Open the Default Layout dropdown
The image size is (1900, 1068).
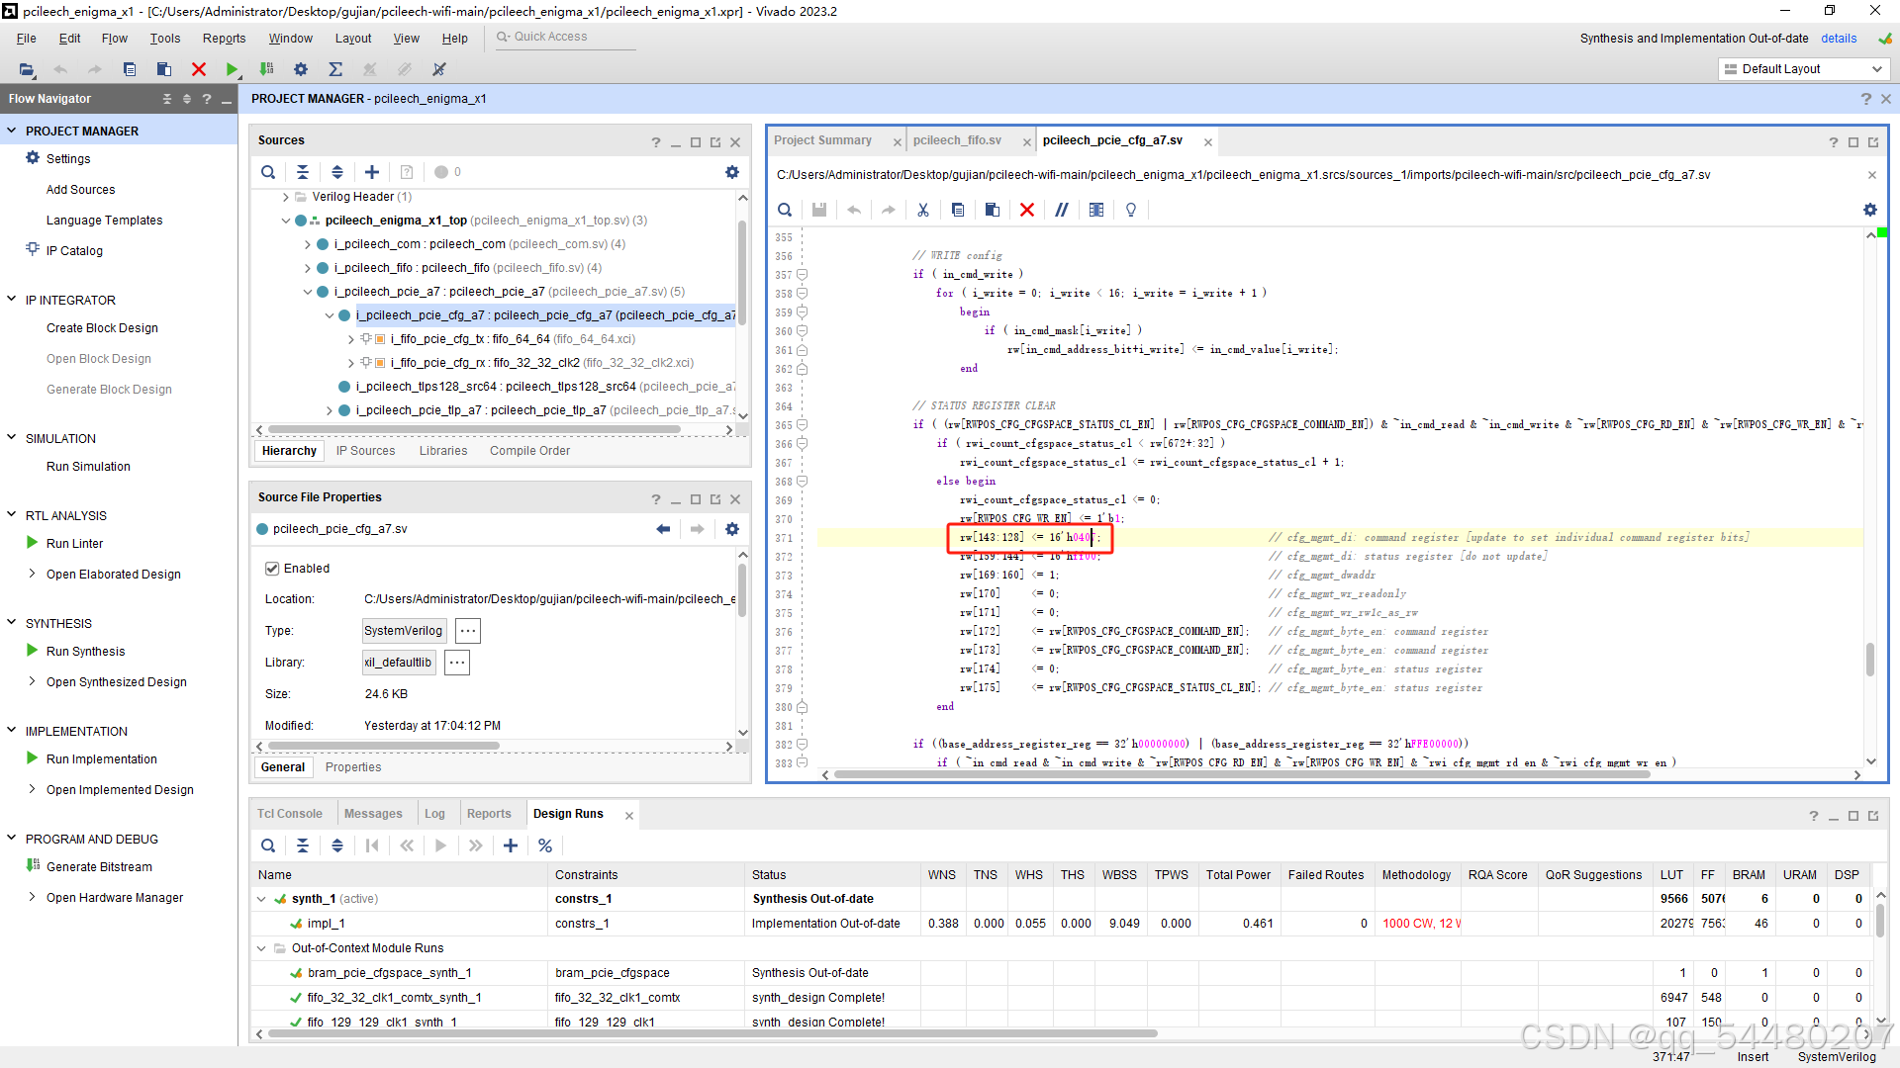[x=1803, y=69]
